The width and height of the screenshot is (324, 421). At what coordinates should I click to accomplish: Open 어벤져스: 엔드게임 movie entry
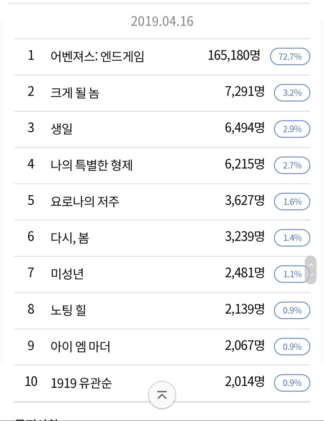pos(98,57)
